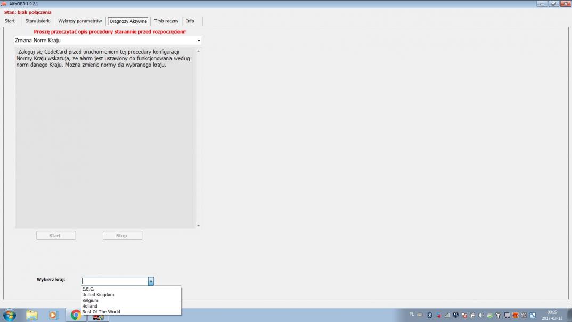The height and width of the screenshot is (322, 572).
Task: Open the Windows Start menu orb
Action: click(10, 315)
